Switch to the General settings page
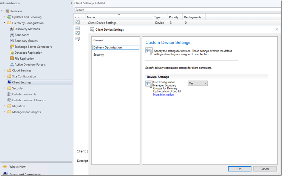This screenshot has width=282, height=176. pos(98,40)
